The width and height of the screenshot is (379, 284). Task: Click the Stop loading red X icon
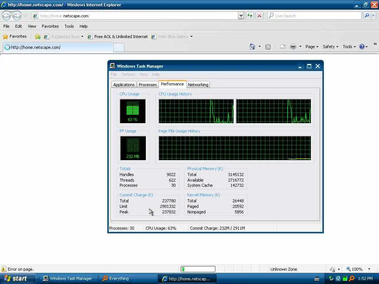(259, 16)
